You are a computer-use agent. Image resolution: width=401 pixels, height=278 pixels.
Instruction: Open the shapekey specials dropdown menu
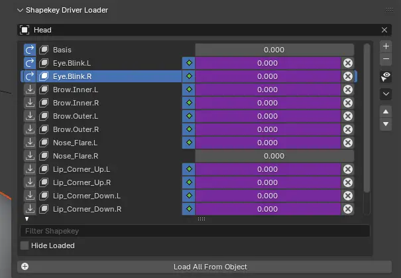click(386, 94)
